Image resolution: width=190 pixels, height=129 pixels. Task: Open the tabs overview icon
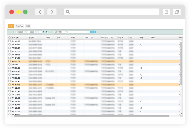pos(176,12)
